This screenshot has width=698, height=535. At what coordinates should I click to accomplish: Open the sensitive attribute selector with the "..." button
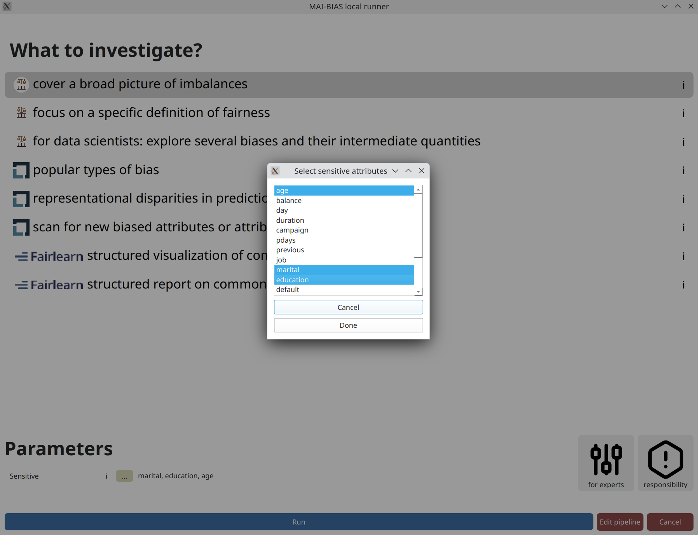coord(124,476)
